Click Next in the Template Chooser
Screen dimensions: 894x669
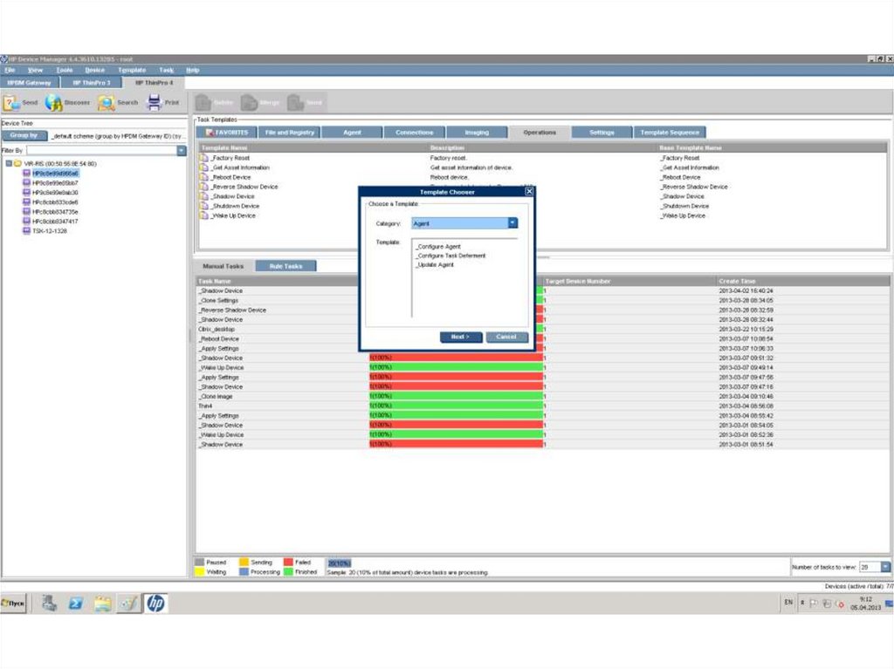[x=461, y=337]
